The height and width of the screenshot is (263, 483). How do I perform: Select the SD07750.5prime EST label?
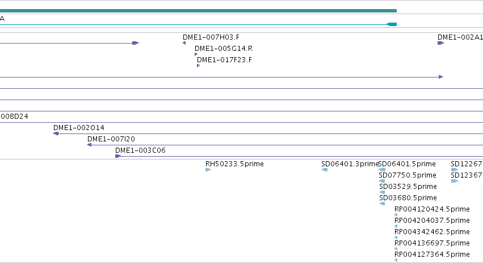coord(408,175)
